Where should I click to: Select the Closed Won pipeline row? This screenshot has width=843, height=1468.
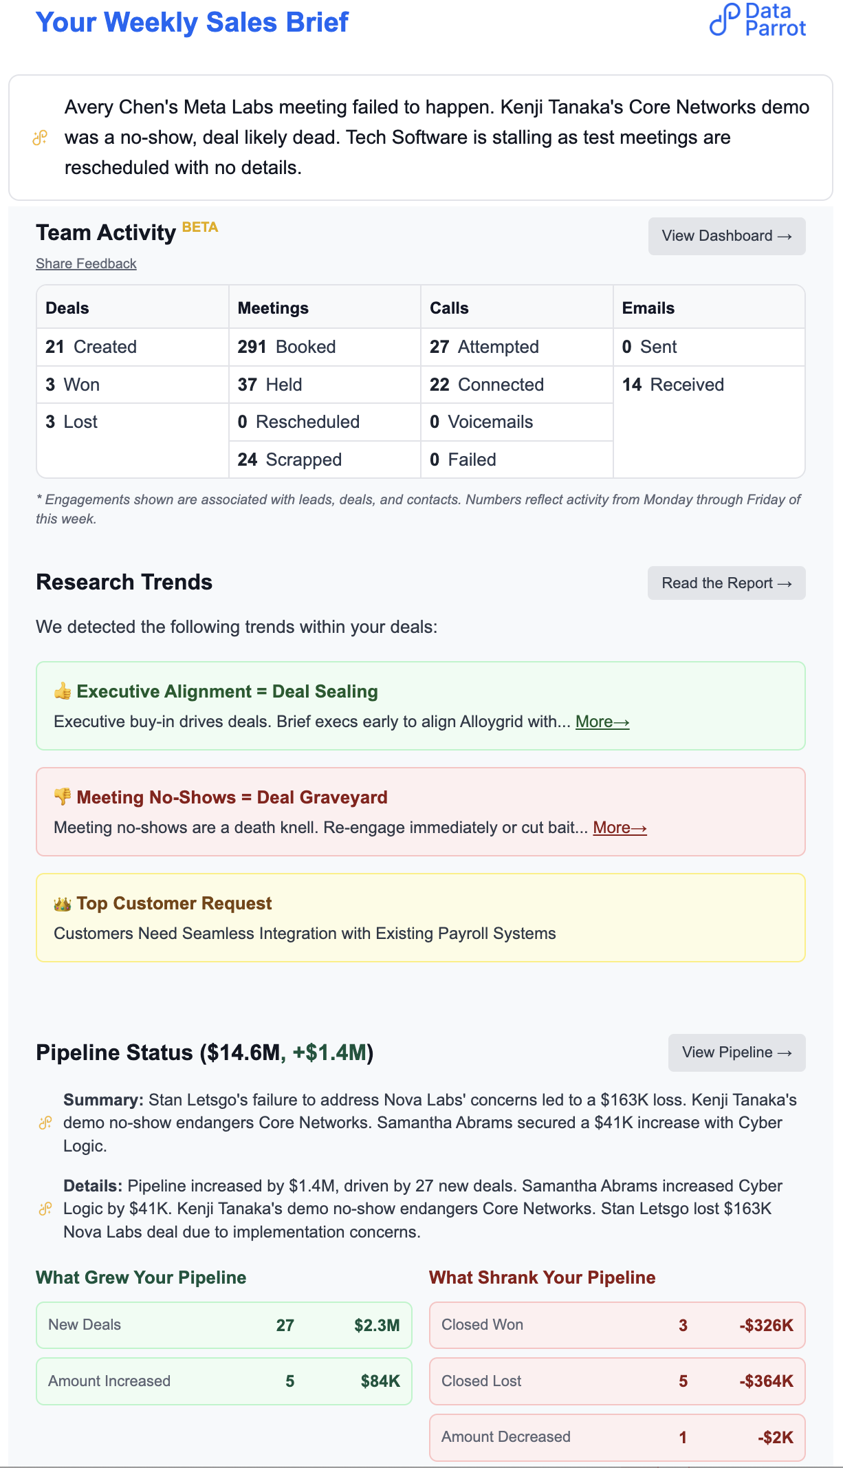617,1325
